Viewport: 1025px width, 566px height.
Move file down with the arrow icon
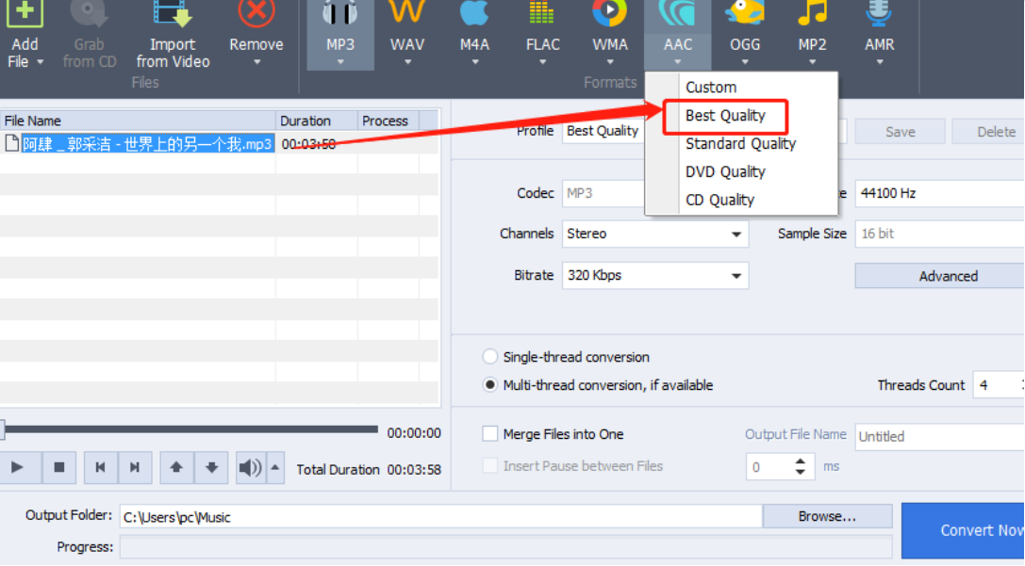[x=211, y=467]
